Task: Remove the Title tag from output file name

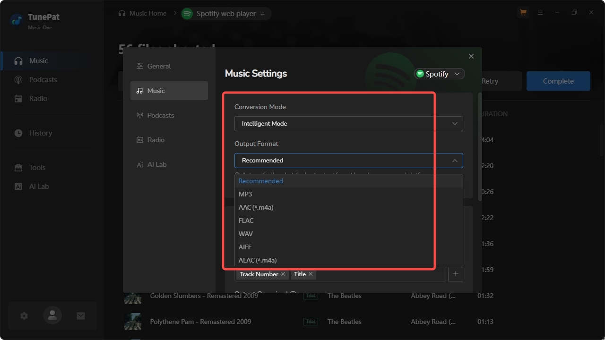Action: (x=311, y=274)
